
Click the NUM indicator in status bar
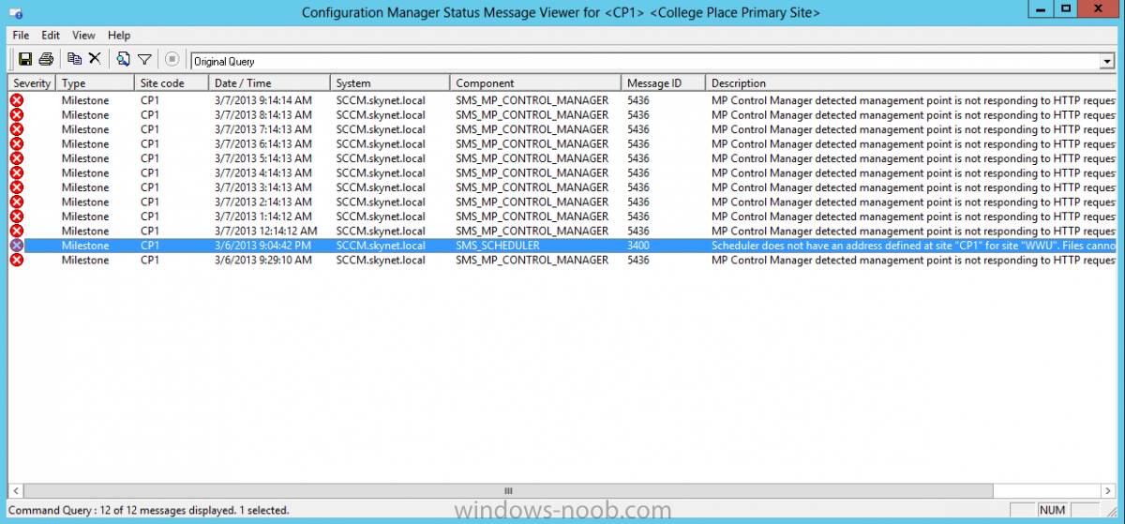[1053, 510]
